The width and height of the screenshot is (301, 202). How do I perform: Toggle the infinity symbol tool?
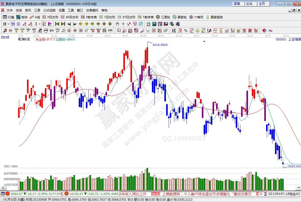tap(270, 31)
